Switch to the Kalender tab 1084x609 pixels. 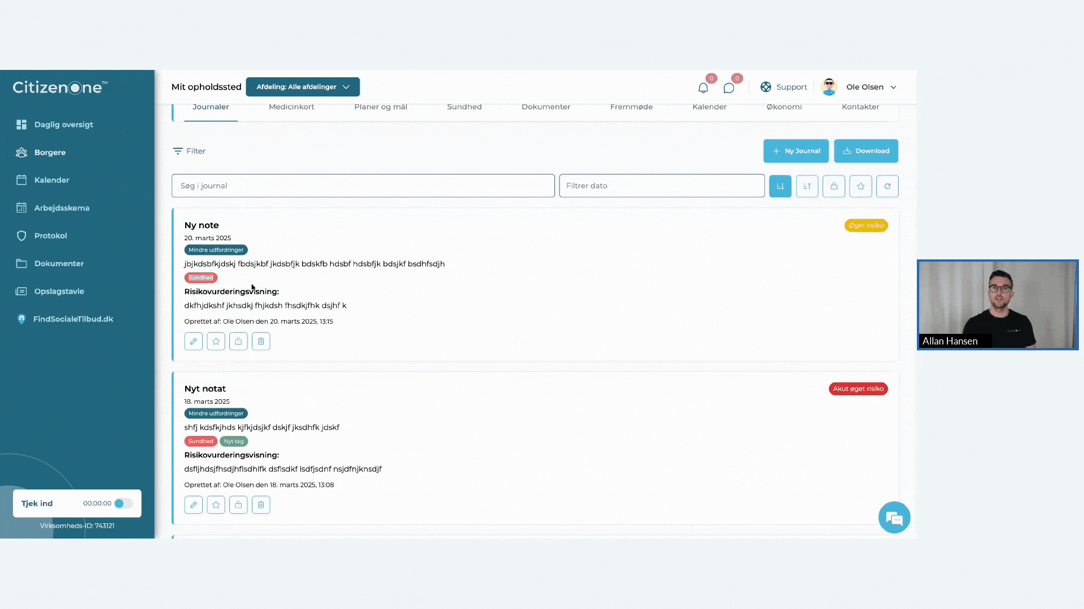(x=709, y=107)
